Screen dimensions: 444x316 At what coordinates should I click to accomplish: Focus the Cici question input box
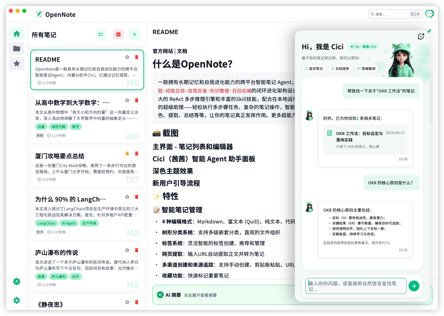click(356, 286)
